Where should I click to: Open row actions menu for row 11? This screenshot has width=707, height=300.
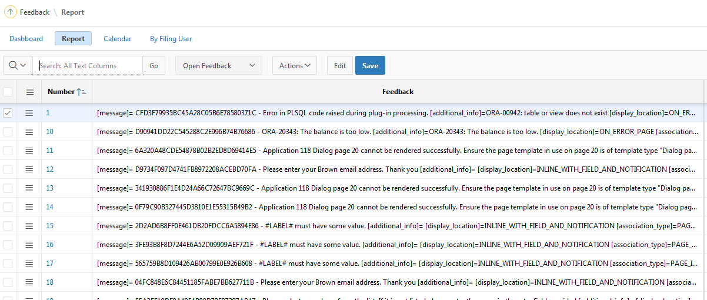tap(29, 151)
